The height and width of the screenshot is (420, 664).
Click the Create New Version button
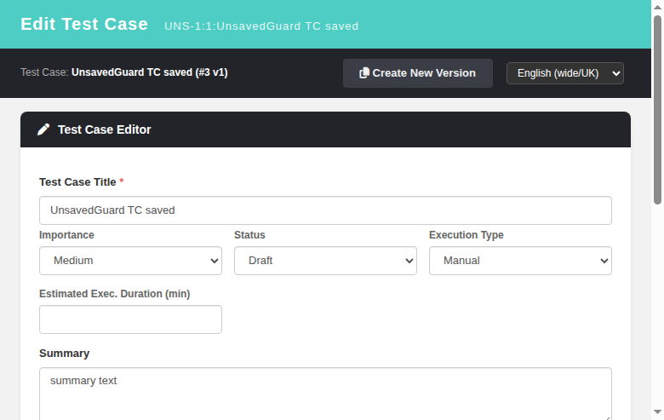tap(417, 73)
